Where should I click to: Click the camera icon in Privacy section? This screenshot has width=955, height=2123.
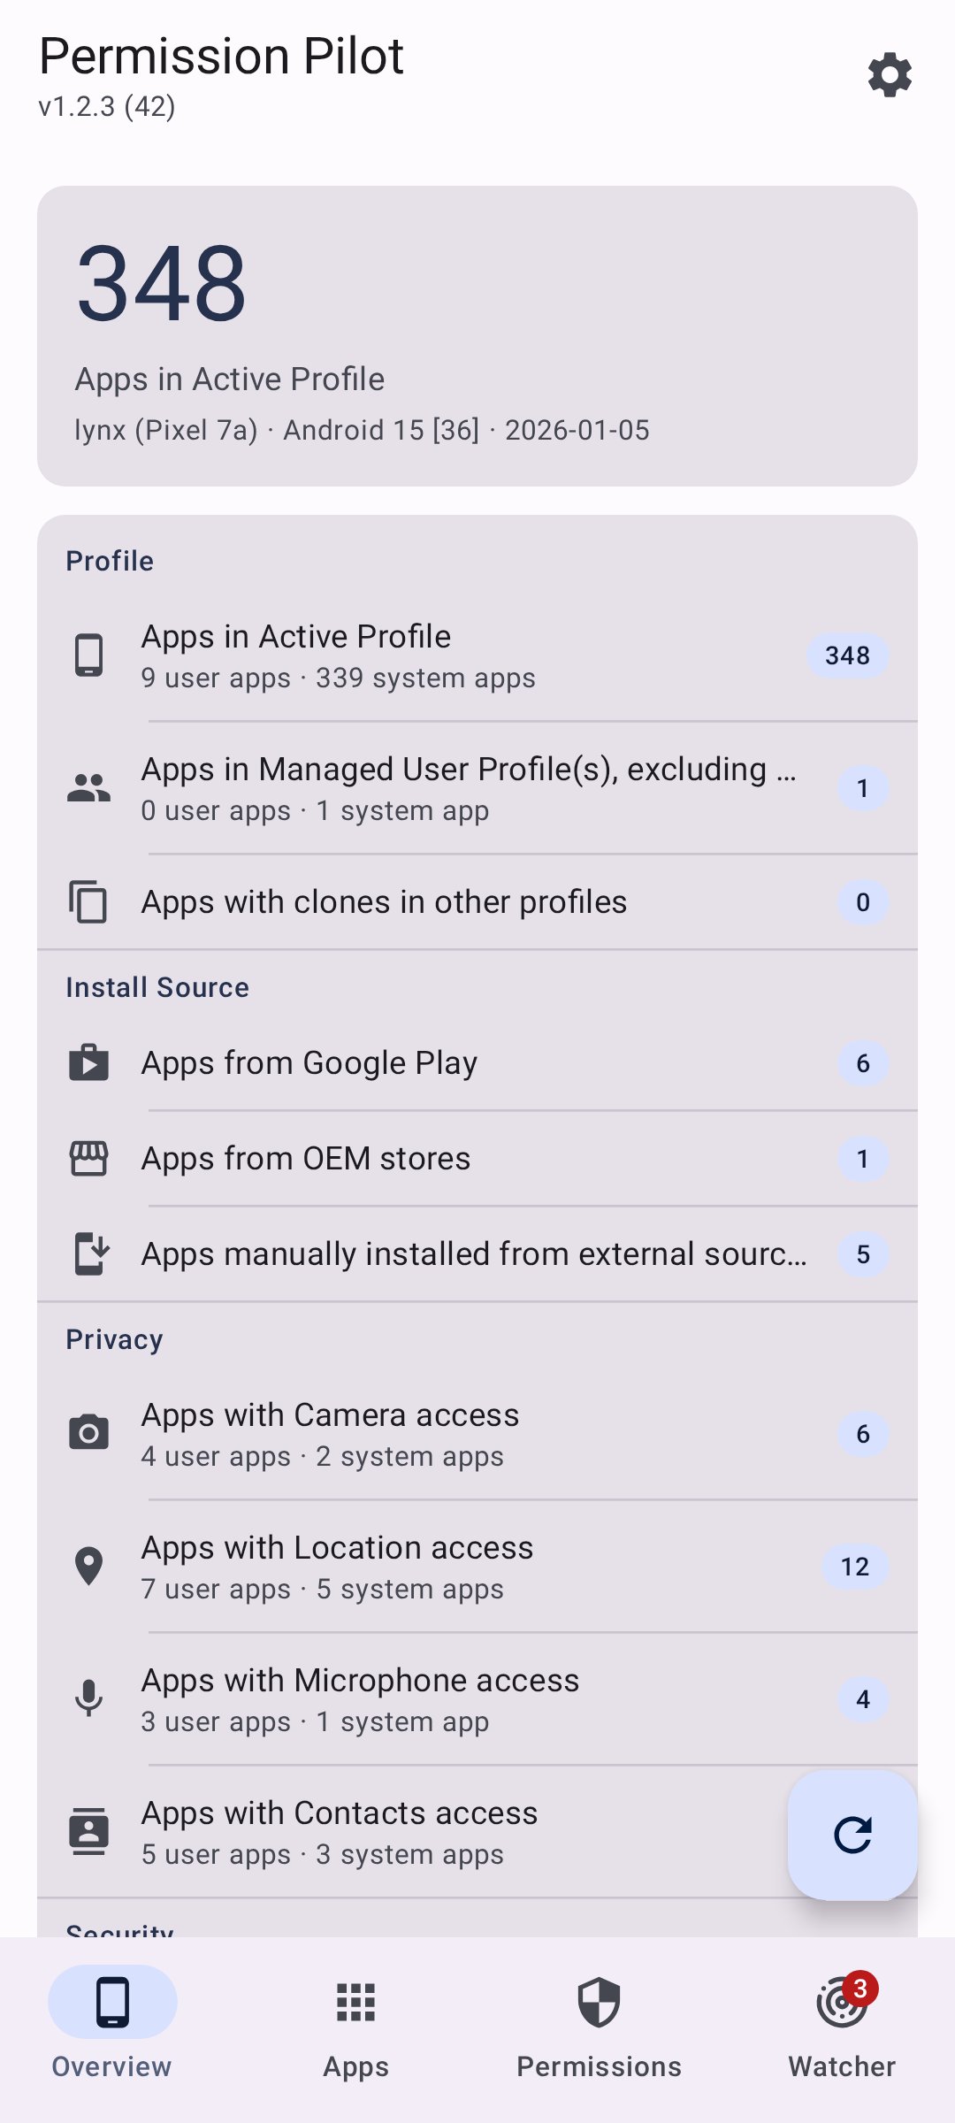[88, 1433]
